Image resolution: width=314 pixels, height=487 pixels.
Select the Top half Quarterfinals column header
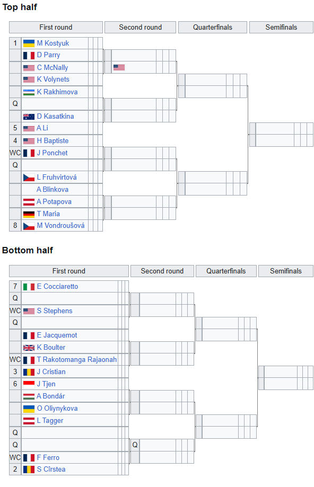(x=212, y=28)
